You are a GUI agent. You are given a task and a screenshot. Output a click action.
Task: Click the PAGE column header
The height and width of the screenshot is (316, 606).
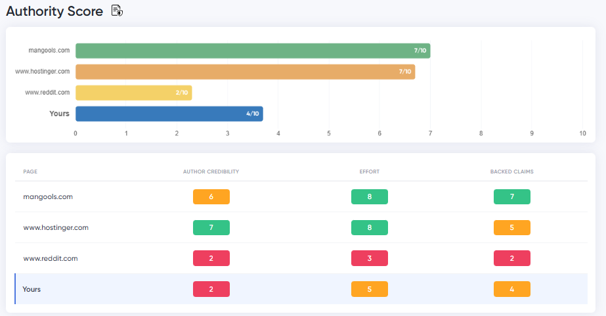pos(30,171)
